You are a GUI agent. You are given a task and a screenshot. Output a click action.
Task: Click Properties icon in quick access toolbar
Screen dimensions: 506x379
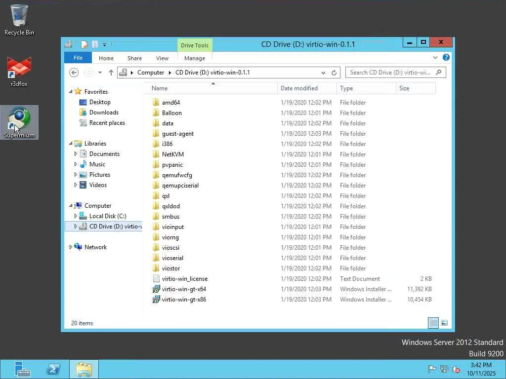84,44
